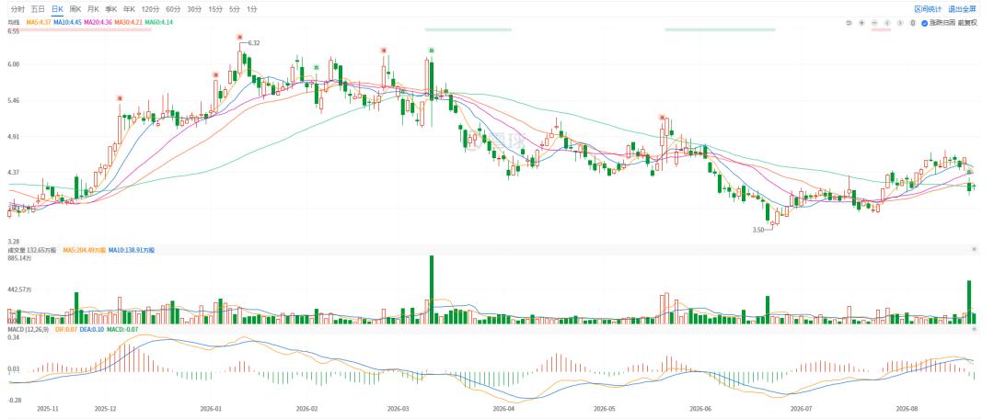Select the 日K tab
994x419 pixels.
(x=57, y=9)
